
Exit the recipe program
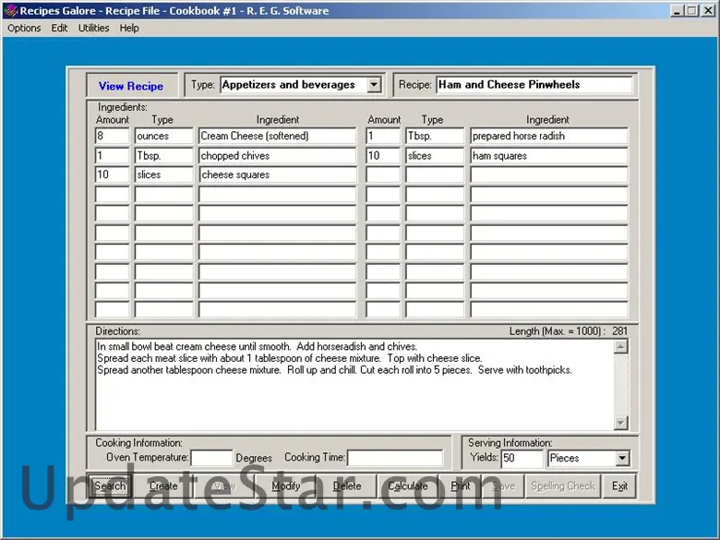[x=619, y=486]
